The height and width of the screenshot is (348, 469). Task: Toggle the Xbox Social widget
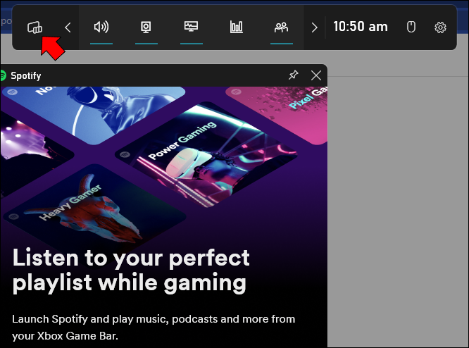tap(281, 27)
